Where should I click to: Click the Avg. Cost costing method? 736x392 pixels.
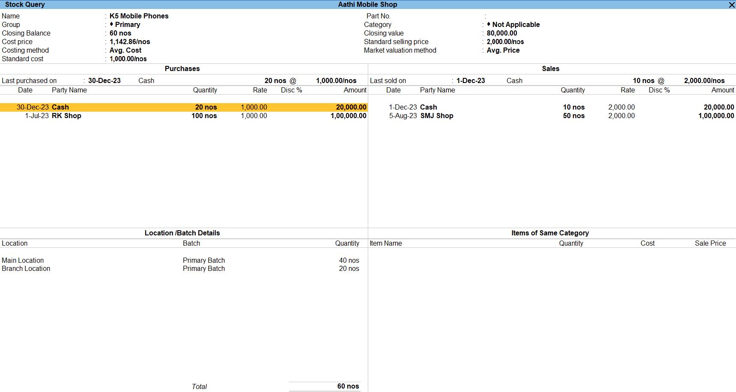125,50
